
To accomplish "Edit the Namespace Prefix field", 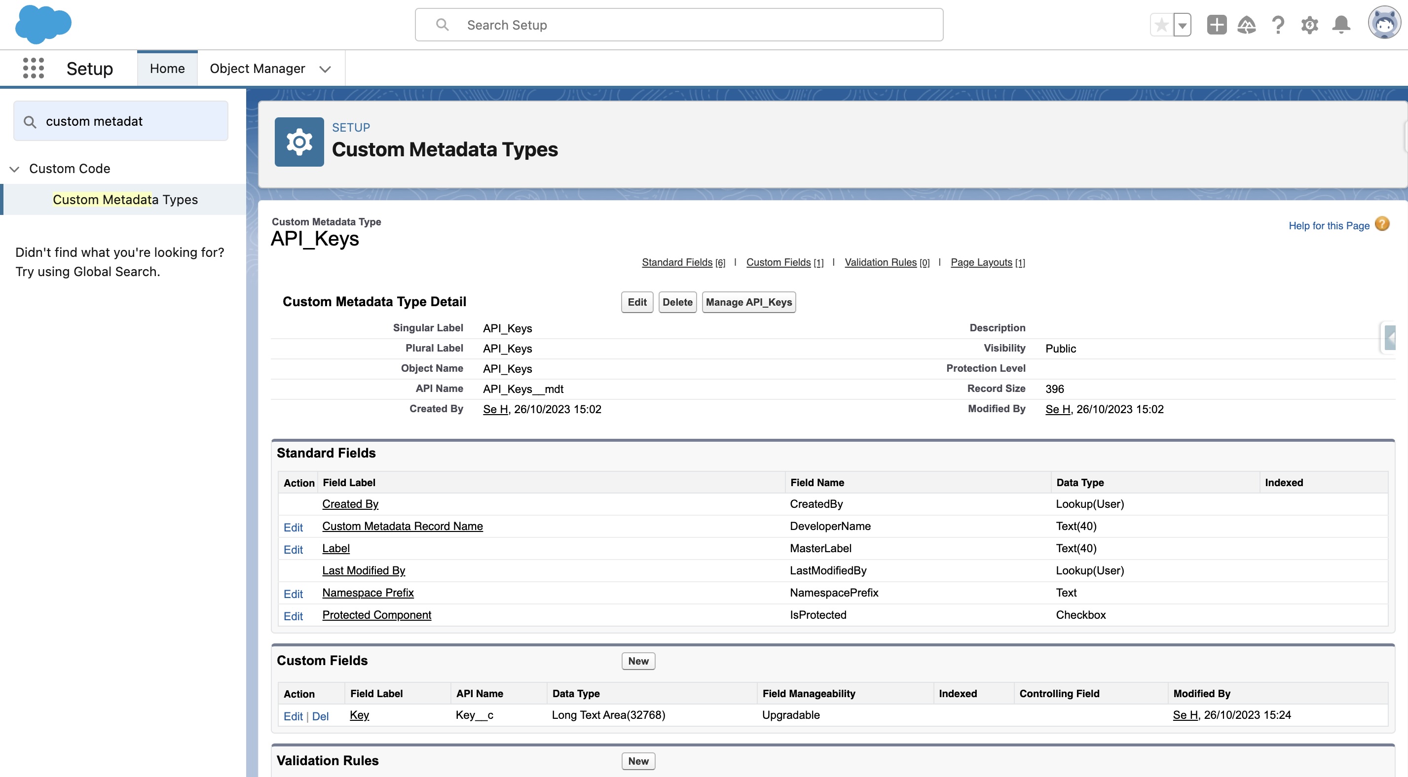I will click(294, 594).
